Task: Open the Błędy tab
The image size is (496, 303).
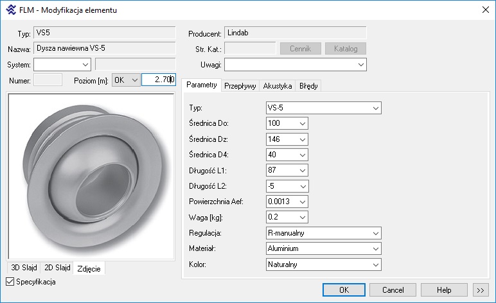Action: click(x=308, y=85)
